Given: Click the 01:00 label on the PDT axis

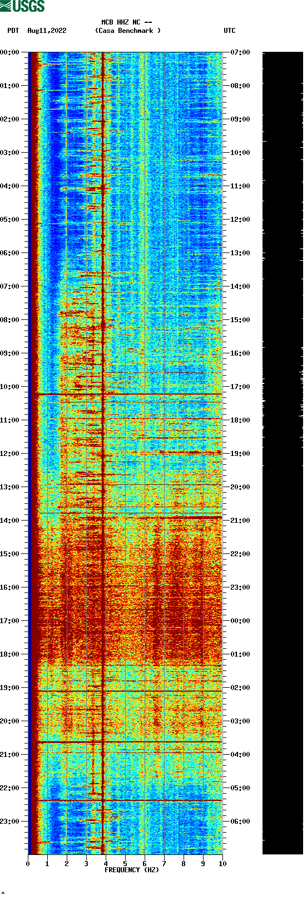Looking at the screenshot, I should coord(10,86).
